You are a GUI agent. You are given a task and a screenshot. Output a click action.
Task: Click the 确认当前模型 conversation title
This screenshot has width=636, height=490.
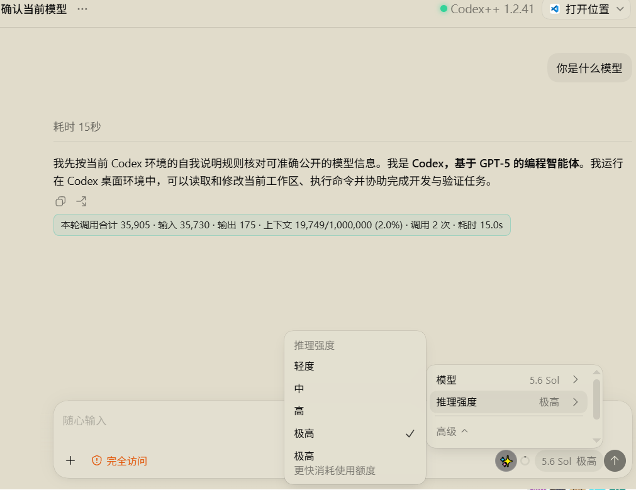(34, 9)
